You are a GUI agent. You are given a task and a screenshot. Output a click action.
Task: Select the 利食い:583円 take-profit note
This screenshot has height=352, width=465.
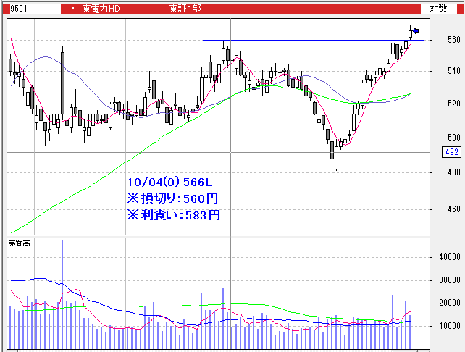(x=172, y=214)
